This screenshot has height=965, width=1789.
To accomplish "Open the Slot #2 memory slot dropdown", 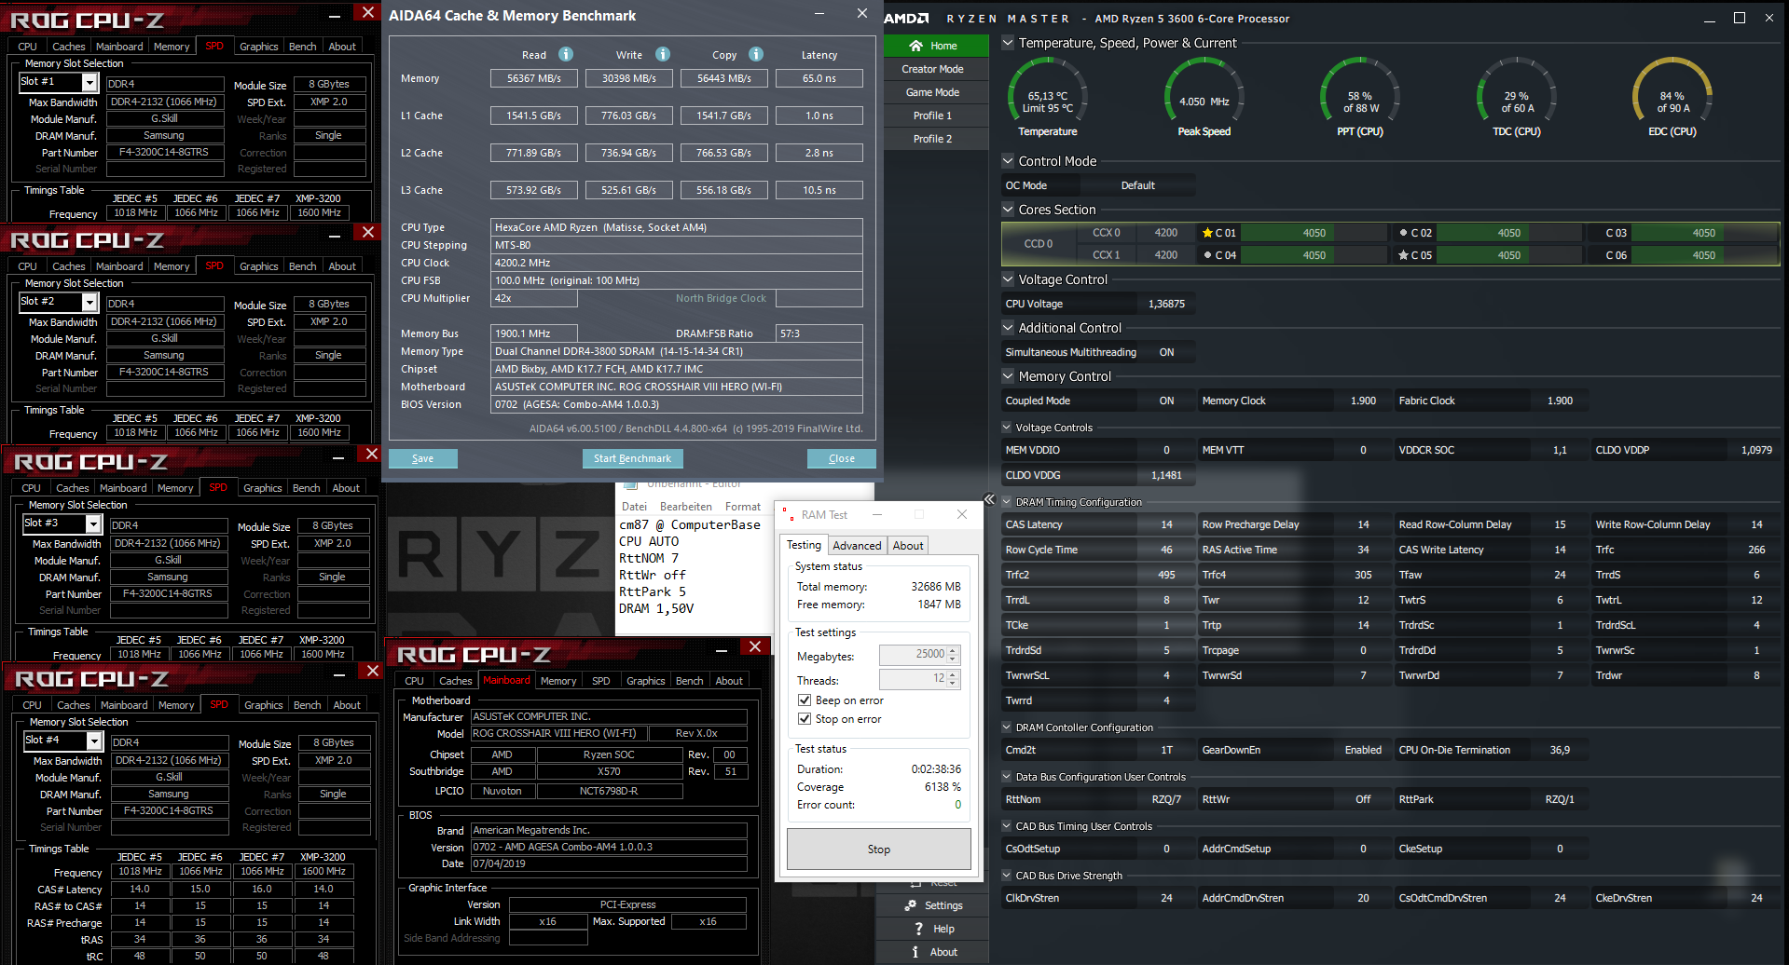I will click(89, 303).
